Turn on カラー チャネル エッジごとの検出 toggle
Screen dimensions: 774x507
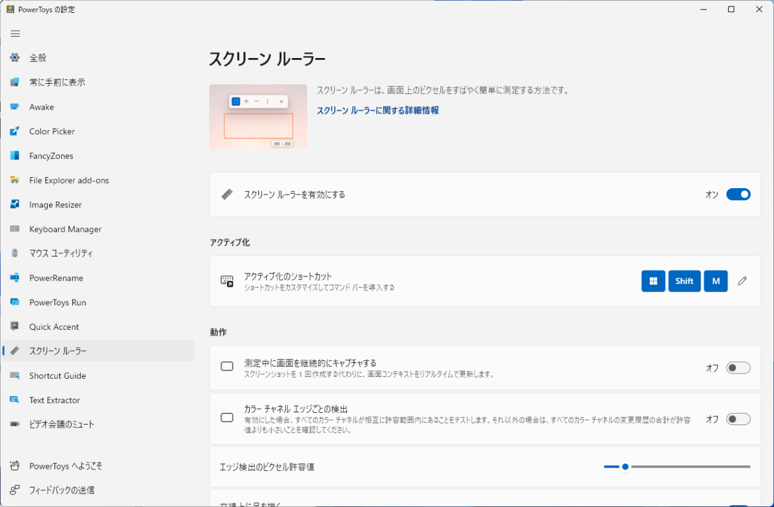[739, 419]
